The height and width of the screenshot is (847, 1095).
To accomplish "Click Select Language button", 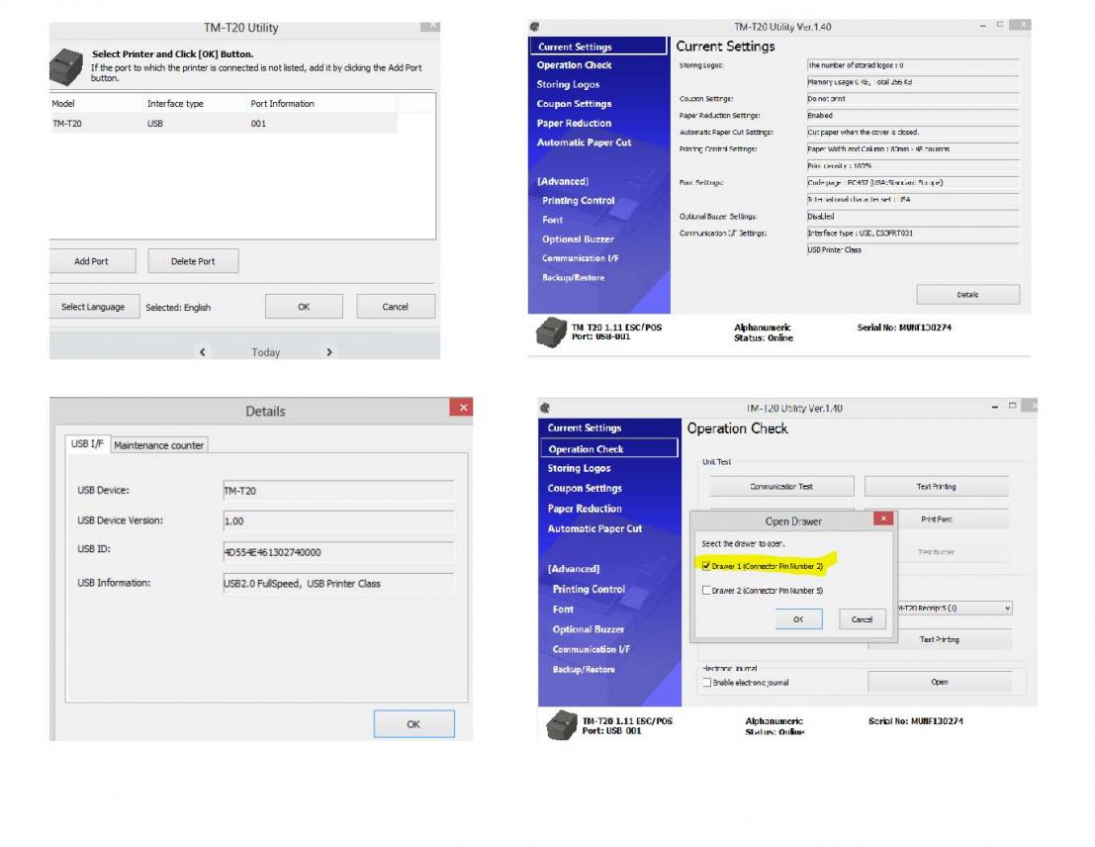I will 94,307.
